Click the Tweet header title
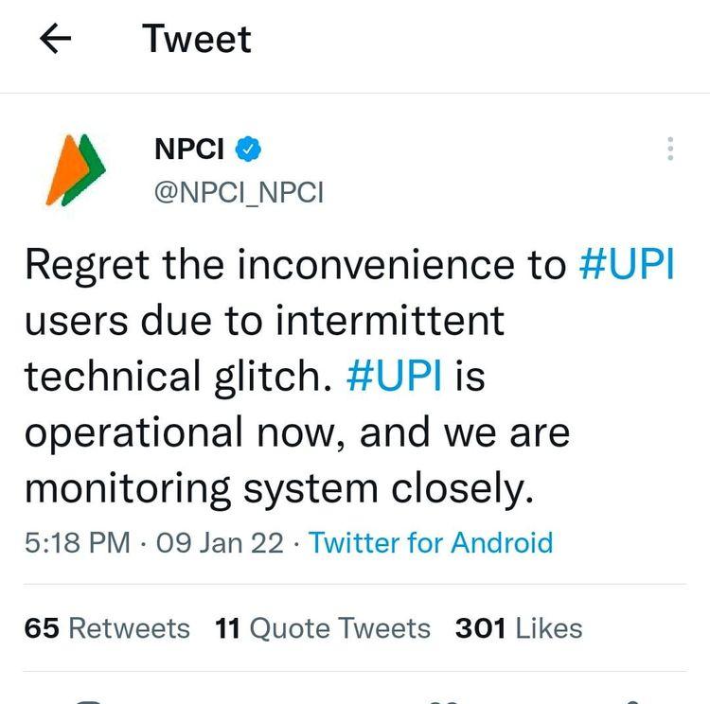 pyautogui.click(x=197, y=40)
